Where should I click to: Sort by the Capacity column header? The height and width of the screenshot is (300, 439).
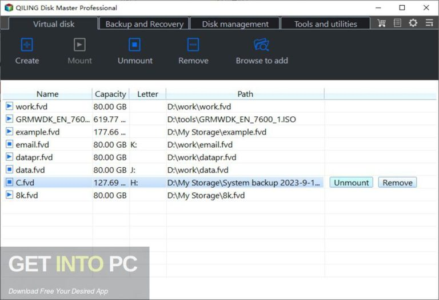click(x=110, y=94)
